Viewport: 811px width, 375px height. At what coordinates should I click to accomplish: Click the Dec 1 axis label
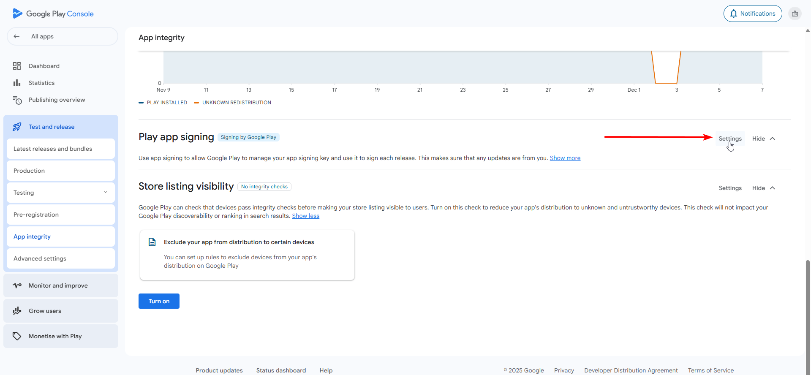(634, 90)
